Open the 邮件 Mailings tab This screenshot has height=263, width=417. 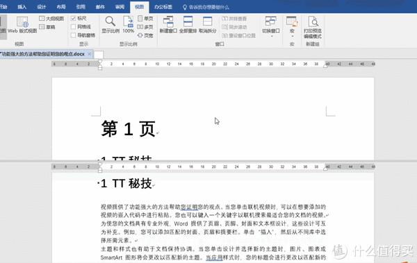[100, 7]
